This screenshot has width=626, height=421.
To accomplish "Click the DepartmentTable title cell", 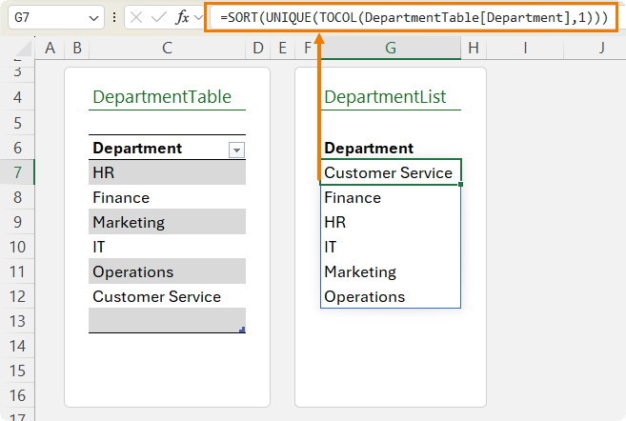I will tap(167, 97).
